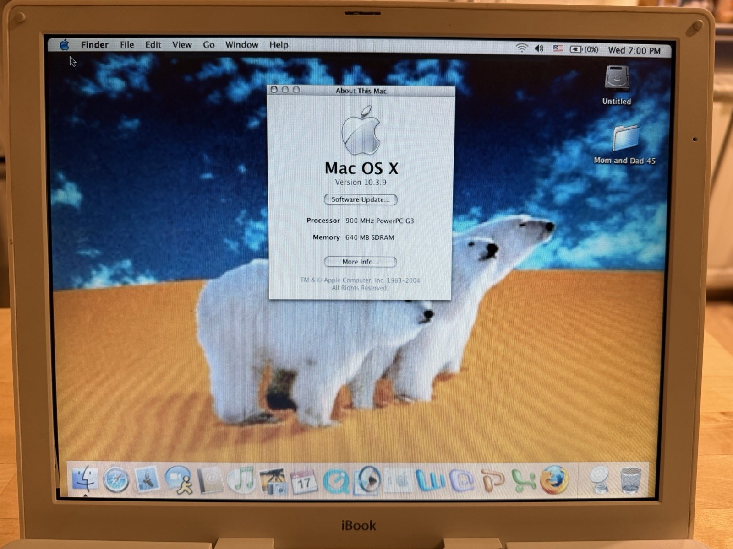Open the Help menu

[279, 45]
